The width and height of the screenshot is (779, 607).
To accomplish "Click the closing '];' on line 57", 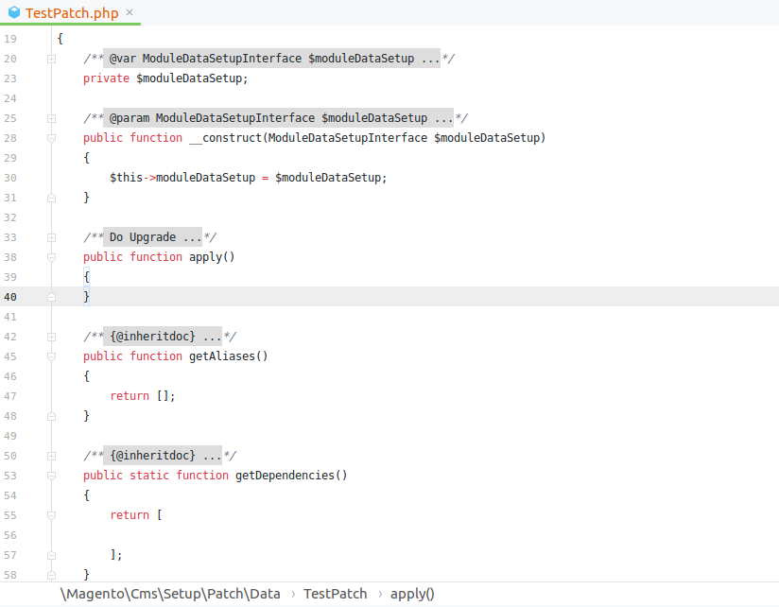I will [x=116, y=555].
